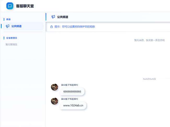Open the password protection tip link
The width and height of the screenshot is (170, 127).
coord(75,27)
